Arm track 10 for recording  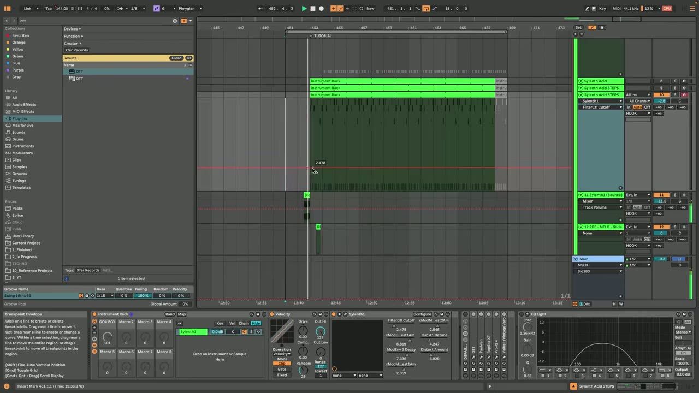click(x=684, y=95)
